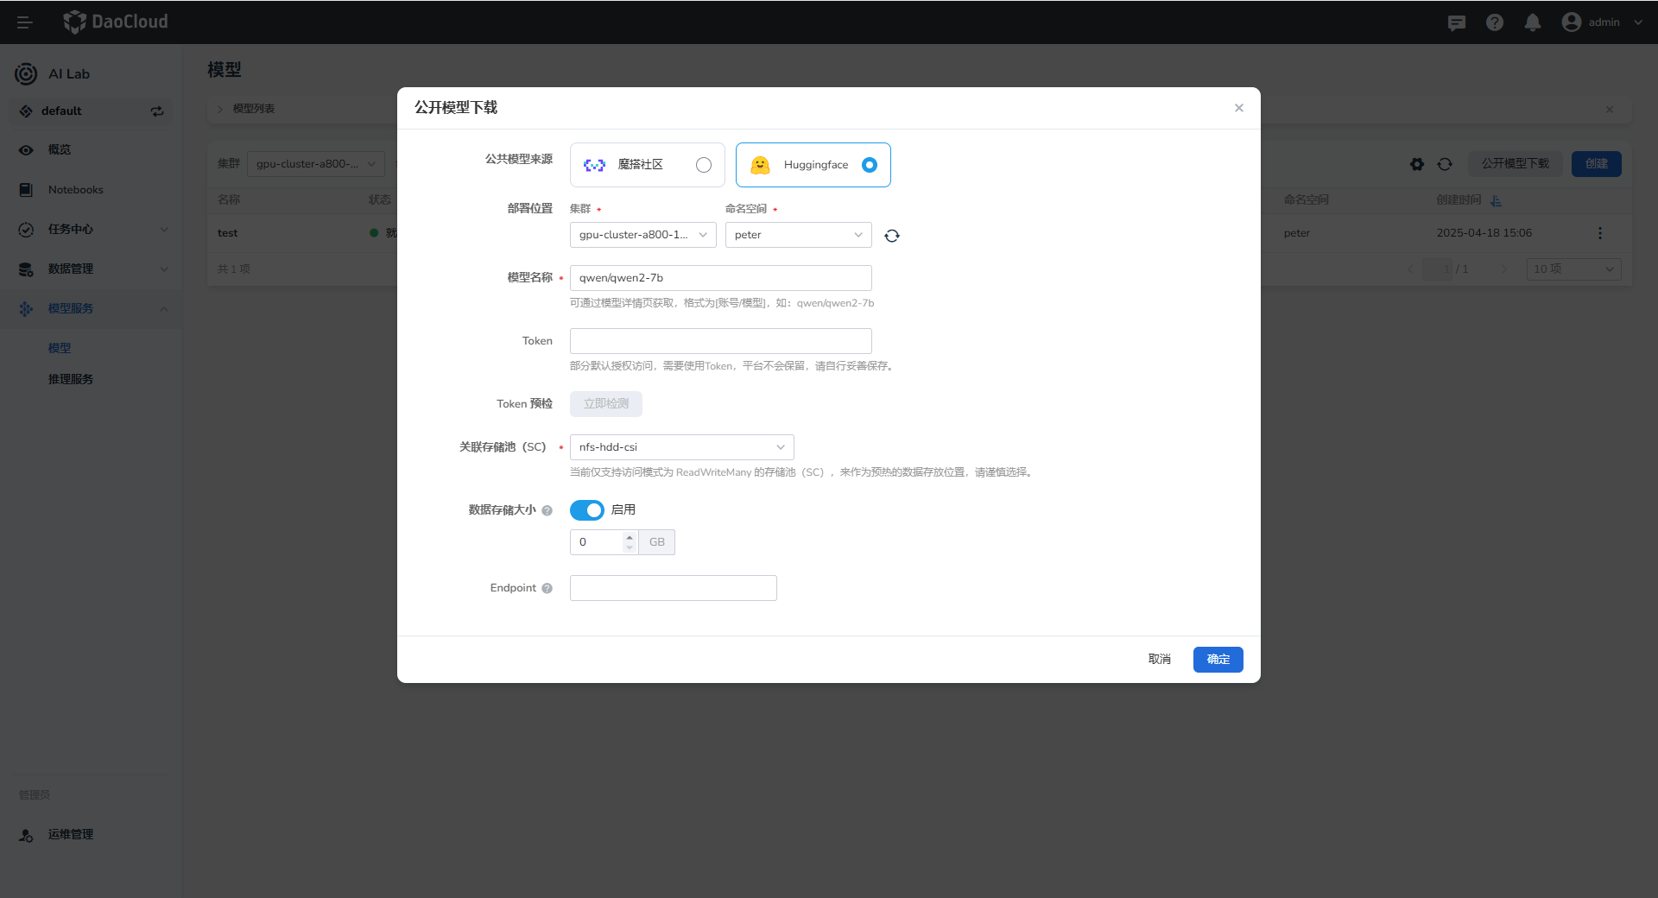
Task: Click the 确定 confirm button
Action: click(x=1218, y=660)
